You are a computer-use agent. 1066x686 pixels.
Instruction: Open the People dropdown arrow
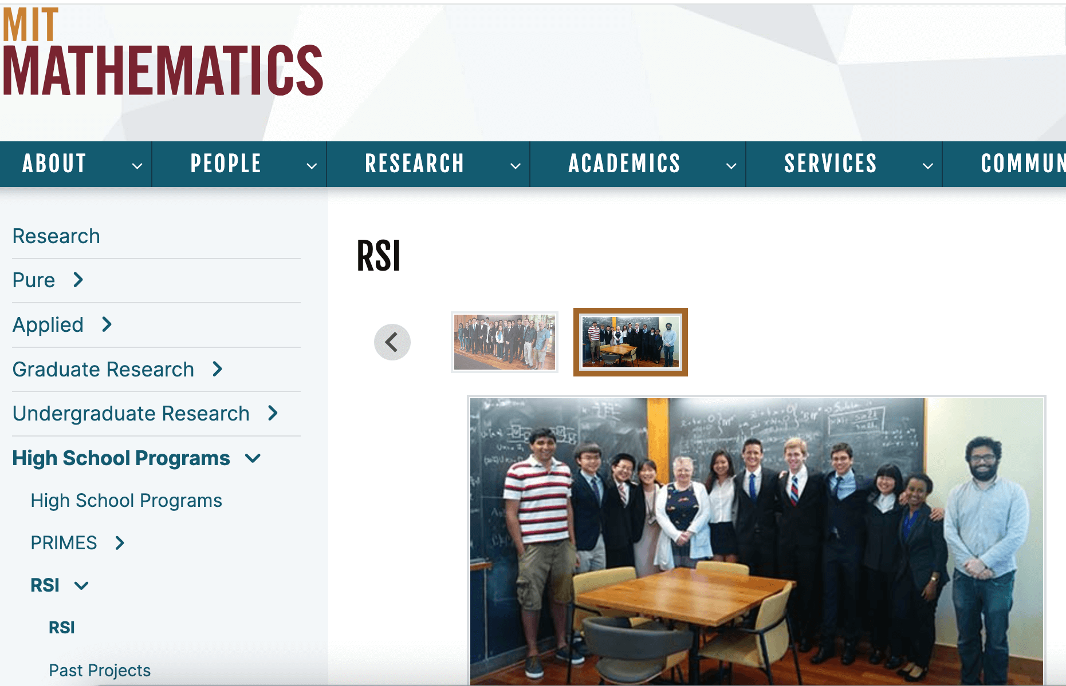click(x=312, y=165)
